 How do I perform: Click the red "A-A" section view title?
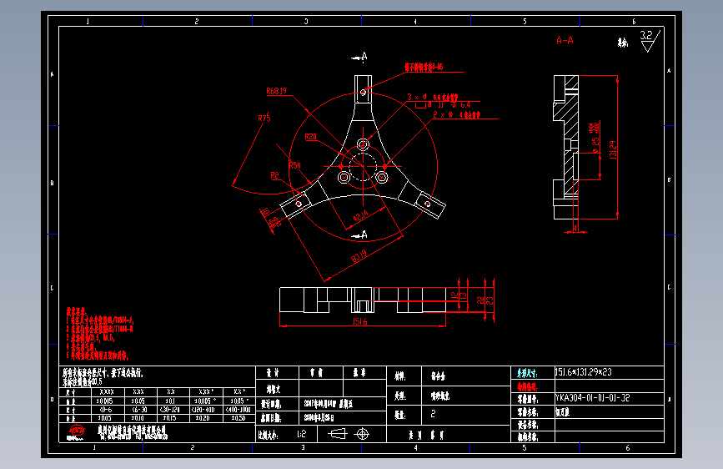point(565,40)
